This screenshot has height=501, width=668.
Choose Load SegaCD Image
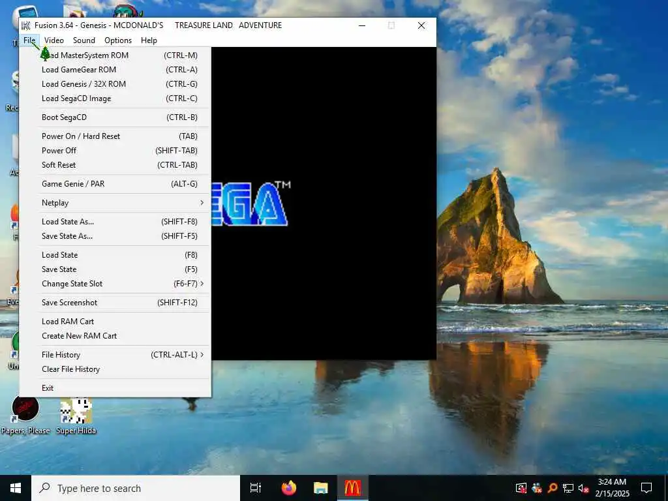coord(115,99)
